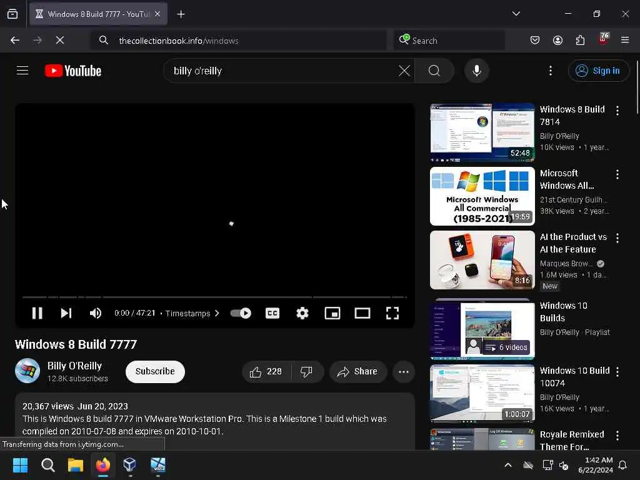This screenshot has width=640, height=480.
Task: Open more actions next to Share
Action: click(x=404, y=371)
